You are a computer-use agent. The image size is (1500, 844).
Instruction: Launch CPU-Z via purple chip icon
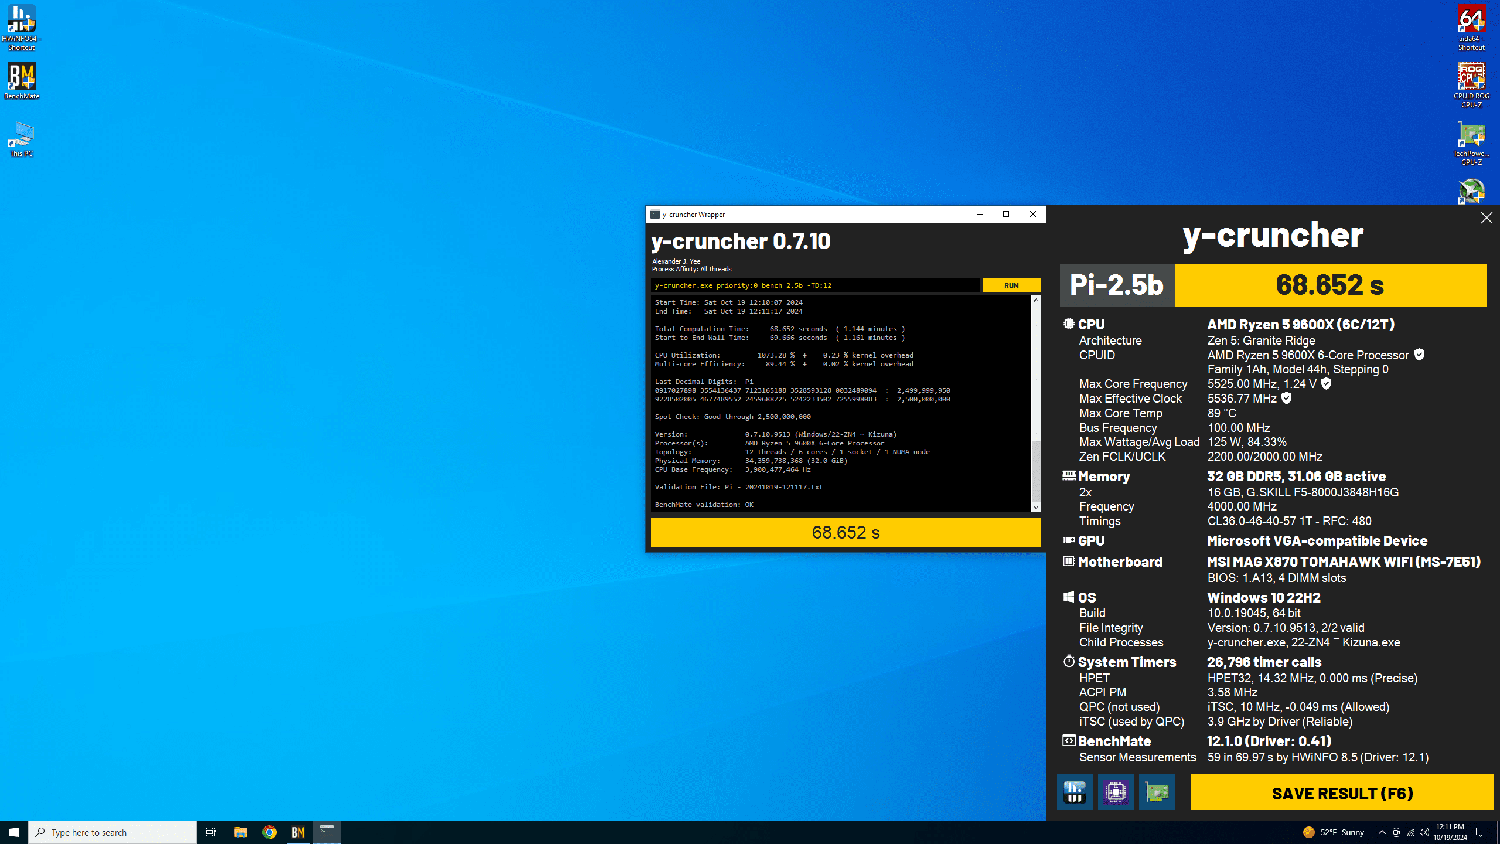[x=1115, y=792]
